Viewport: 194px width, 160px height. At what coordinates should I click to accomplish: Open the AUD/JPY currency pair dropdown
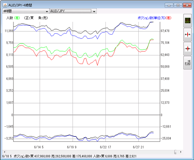73,11
